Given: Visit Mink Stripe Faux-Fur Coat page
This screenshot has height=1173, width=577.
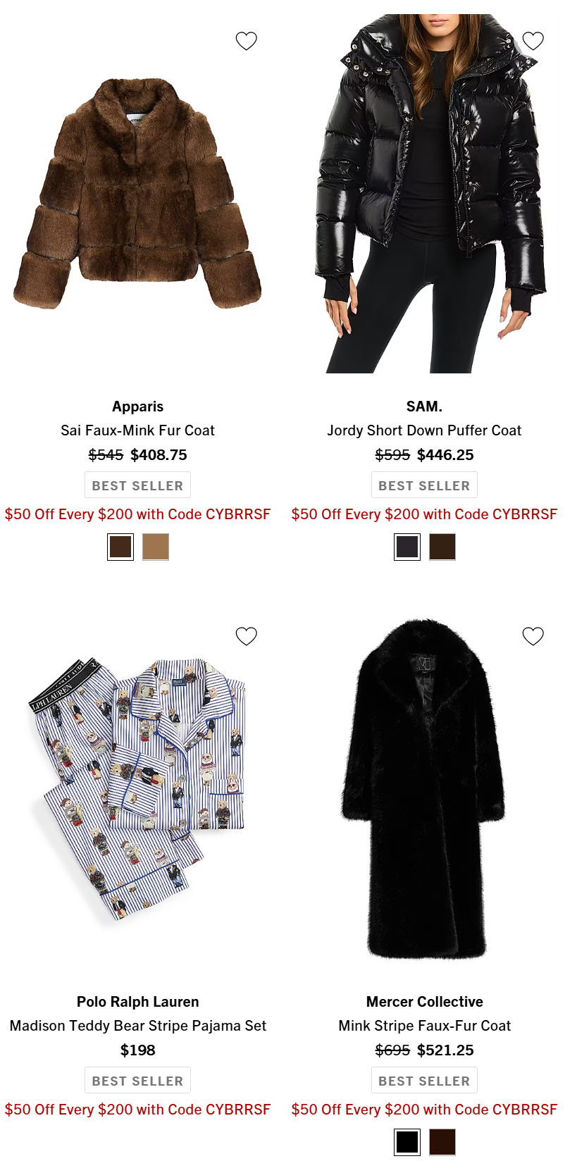Looking at the screenshot, I should (424, 1026).
